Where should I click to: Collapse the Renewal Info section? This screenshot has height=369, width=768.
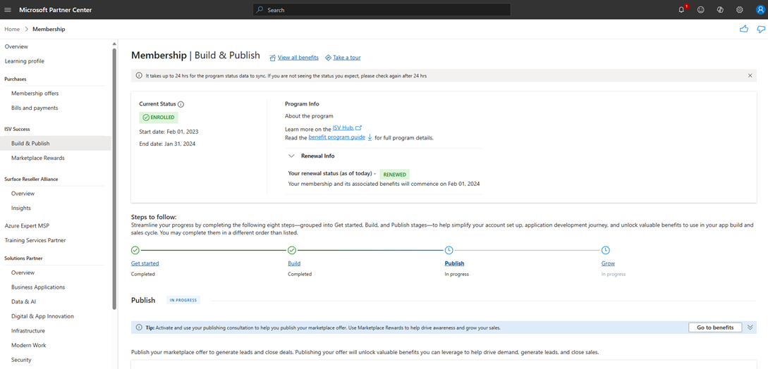click(291, 156)
